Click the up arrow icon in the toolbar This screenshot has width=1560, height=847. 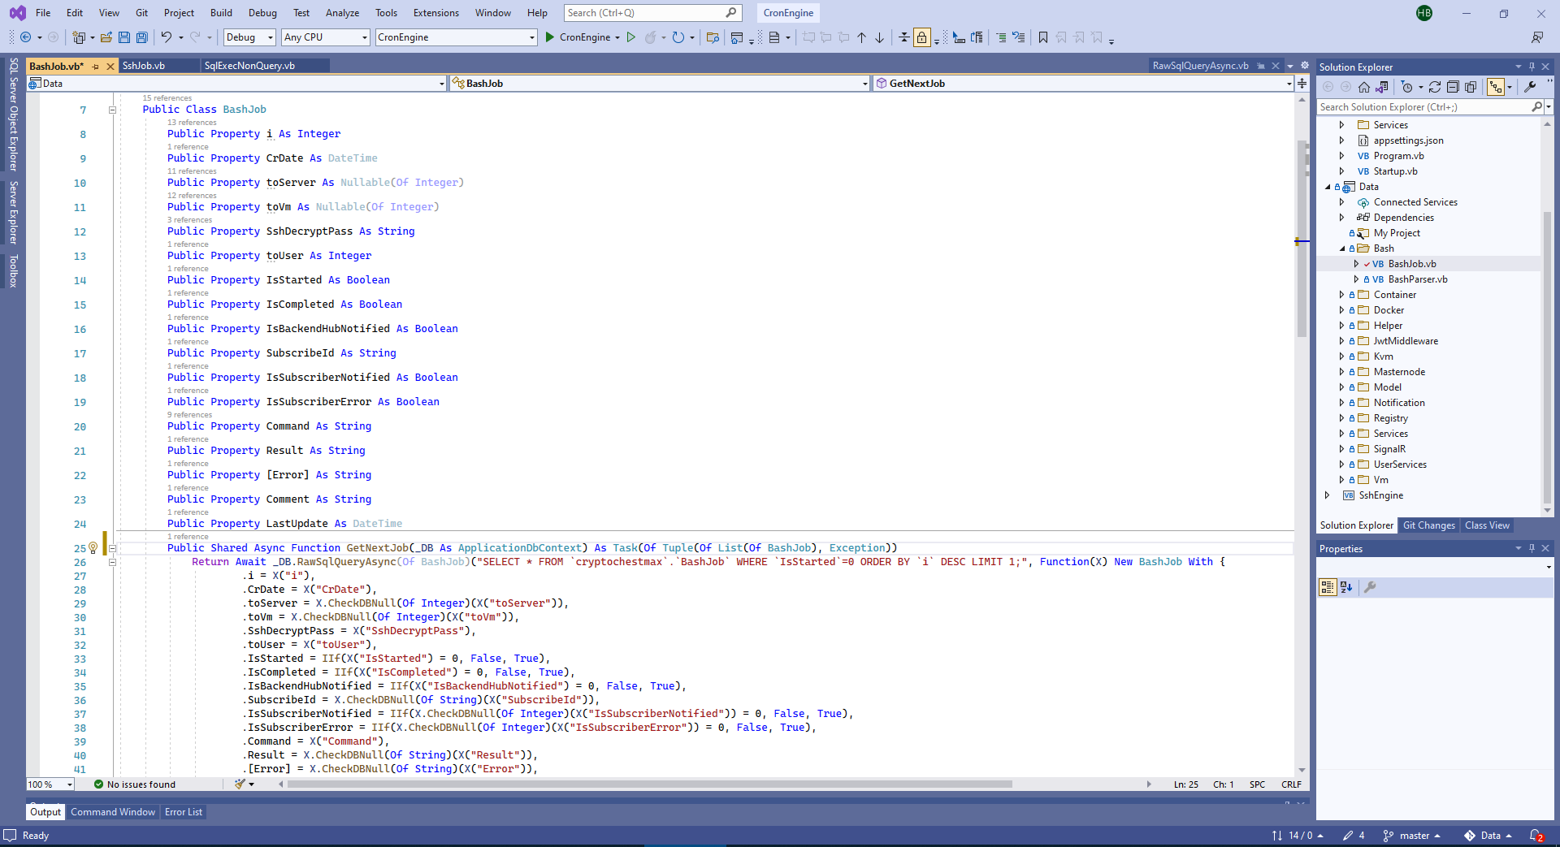click(862, 37)
